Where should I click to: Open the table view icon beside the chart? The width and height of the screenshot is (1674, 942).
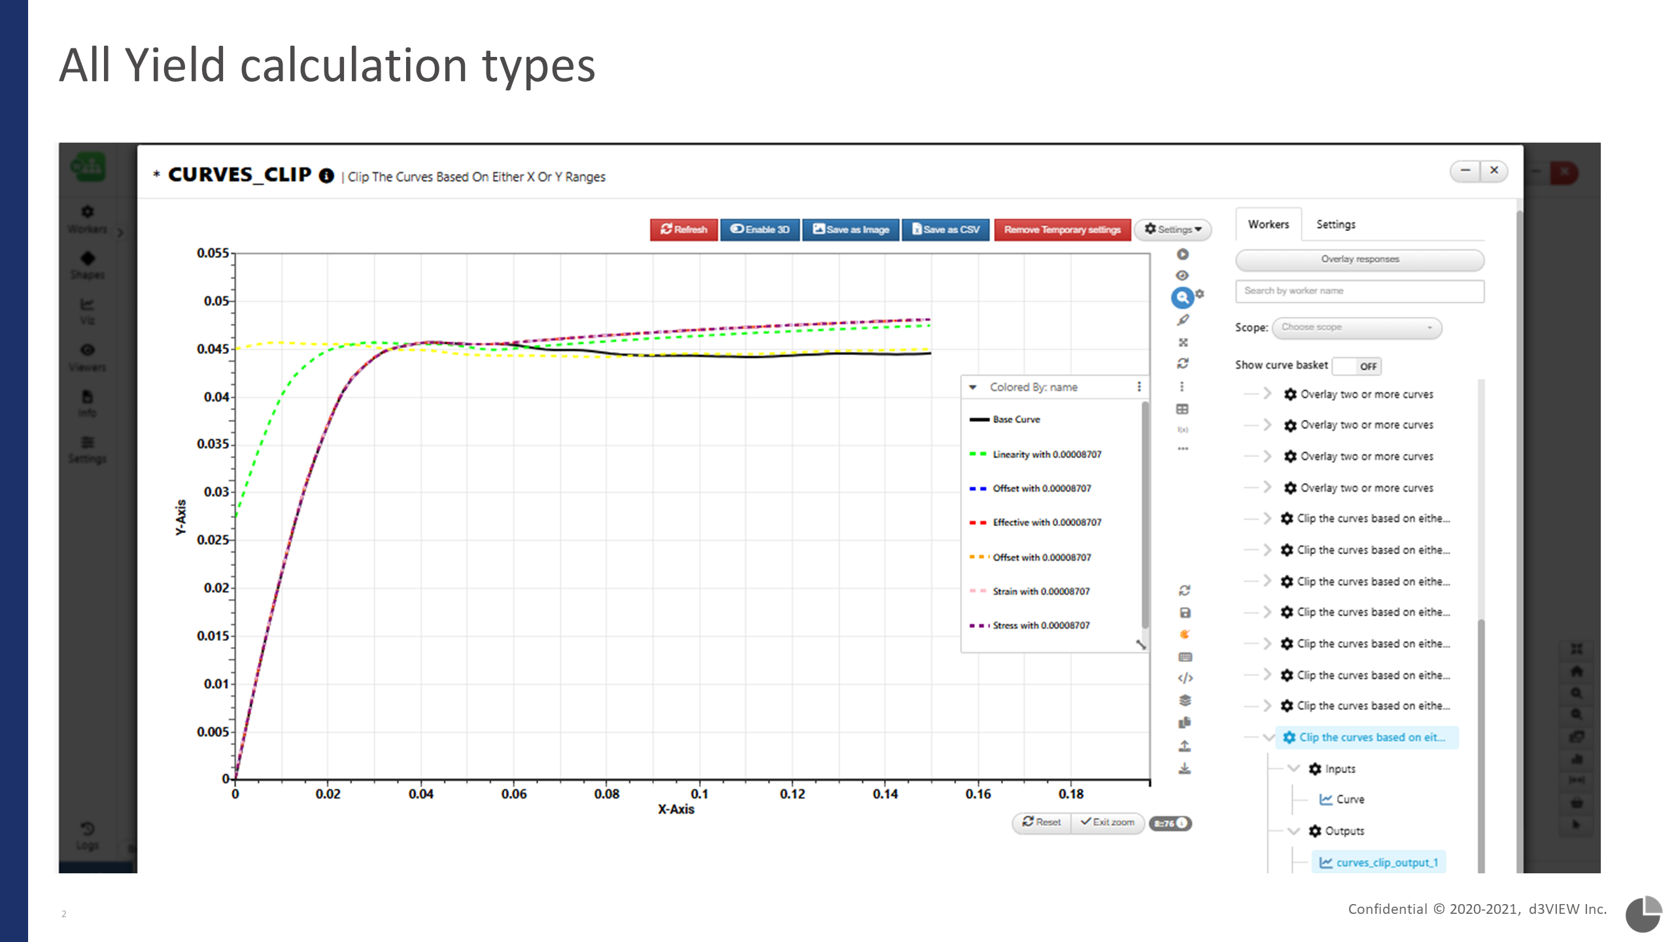(x=1182, y=410)
